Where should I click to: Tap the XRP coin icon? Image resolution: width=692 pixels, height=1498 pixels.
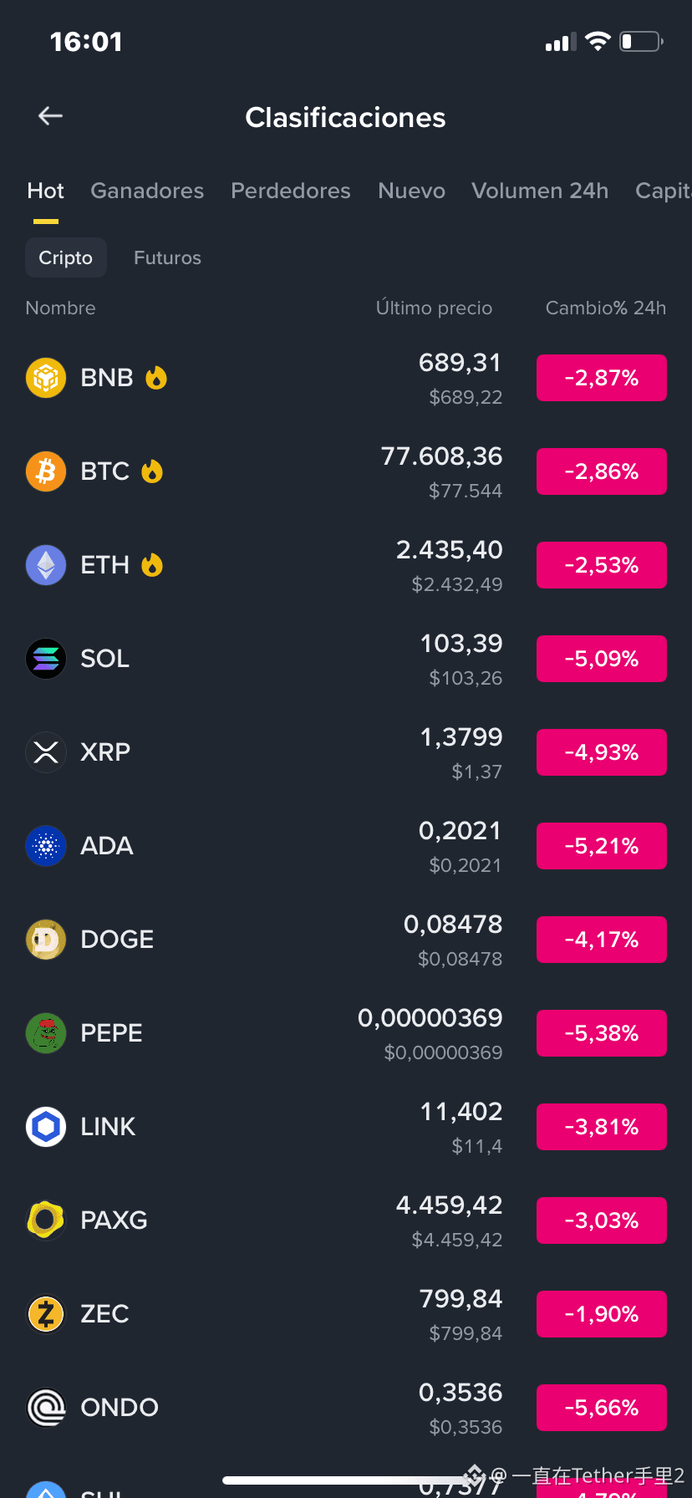[46, 752]
